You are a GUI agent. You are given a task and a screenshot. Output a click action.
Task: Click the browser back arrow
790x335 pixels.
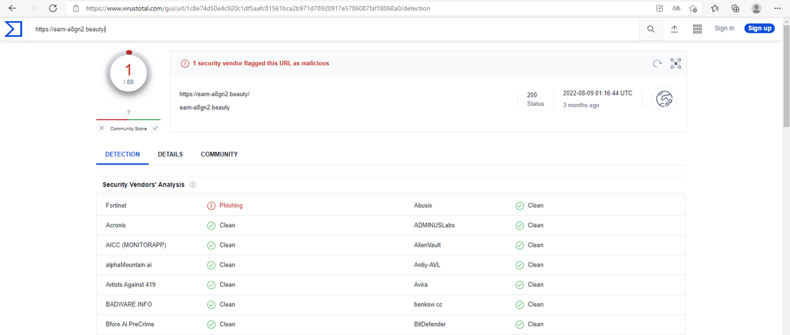[13, 8]
